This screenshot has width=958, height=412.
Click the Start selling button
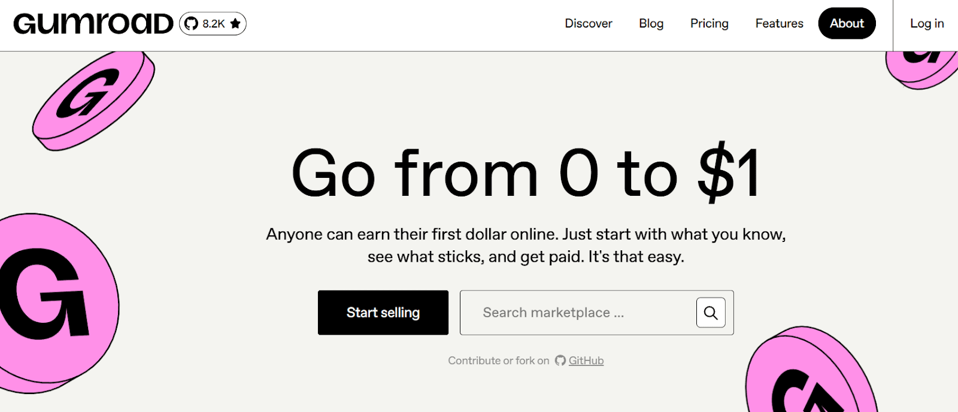tap(383, 313)
